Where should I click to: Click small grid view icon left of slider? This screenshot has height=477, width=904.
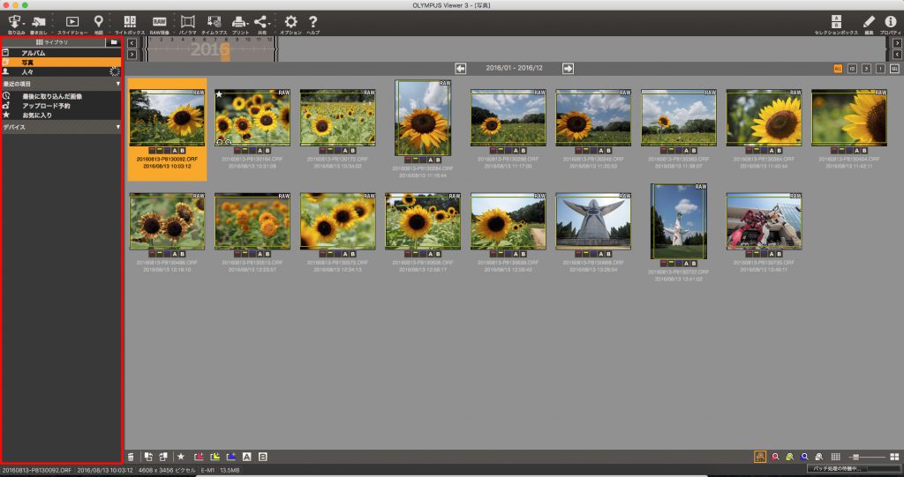pos(835,457)
